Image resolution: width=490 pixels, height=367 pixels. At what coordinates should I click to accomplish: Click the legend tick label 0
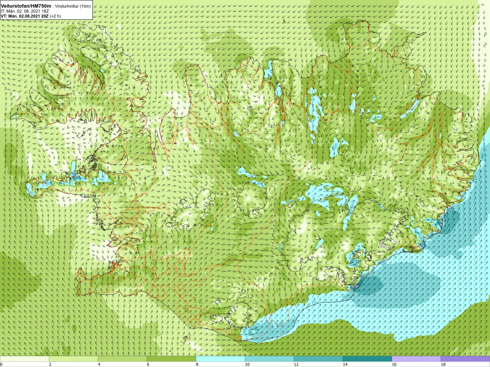coord(2,364)
